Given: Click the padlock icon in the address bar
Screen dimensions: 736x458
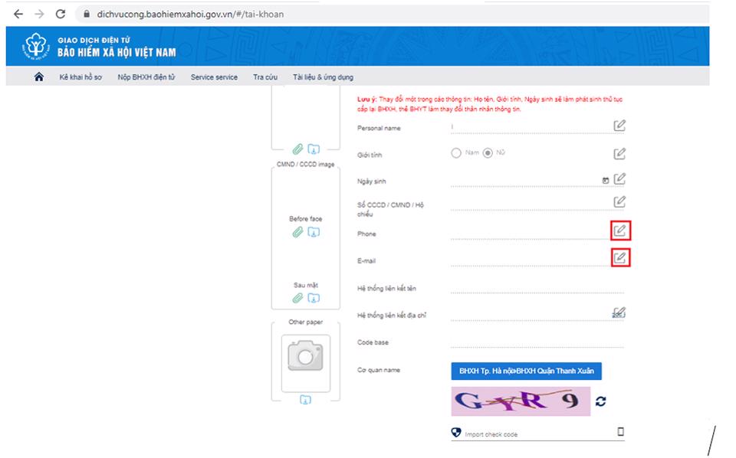Looking at the screenshot, I should click(x=87, y=14).
